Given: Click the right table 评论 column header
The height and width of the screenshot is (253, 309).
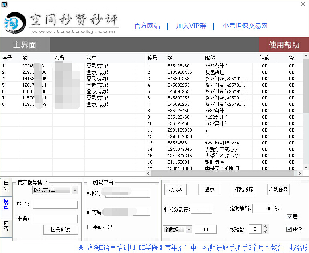Looking at the screenshot, I should click(264, 58).
